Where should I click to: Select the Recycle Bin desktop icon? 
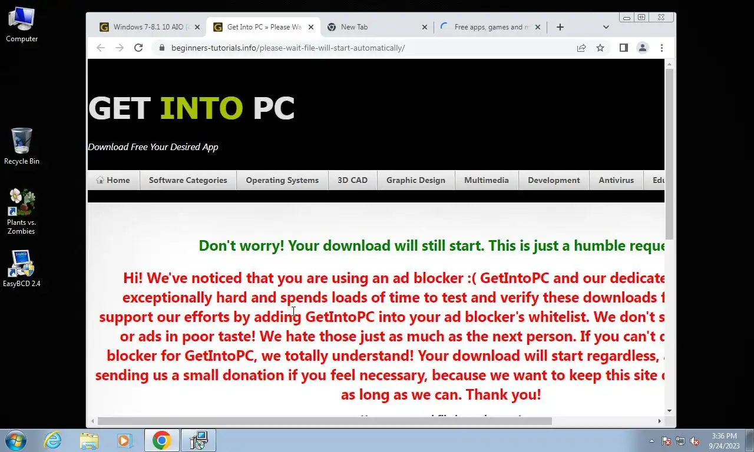pos(22,147)
